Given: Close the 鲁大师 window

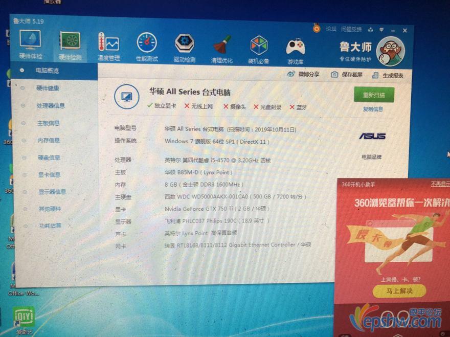Looking at the screenshot, I should coord(405,31).
